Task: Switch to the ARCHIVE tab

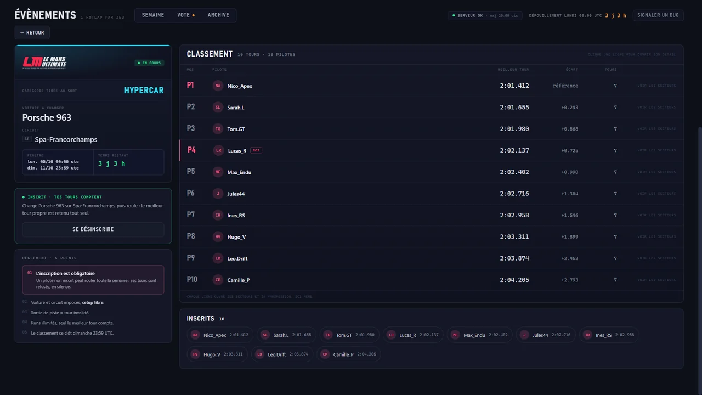Action: [218, 15]
